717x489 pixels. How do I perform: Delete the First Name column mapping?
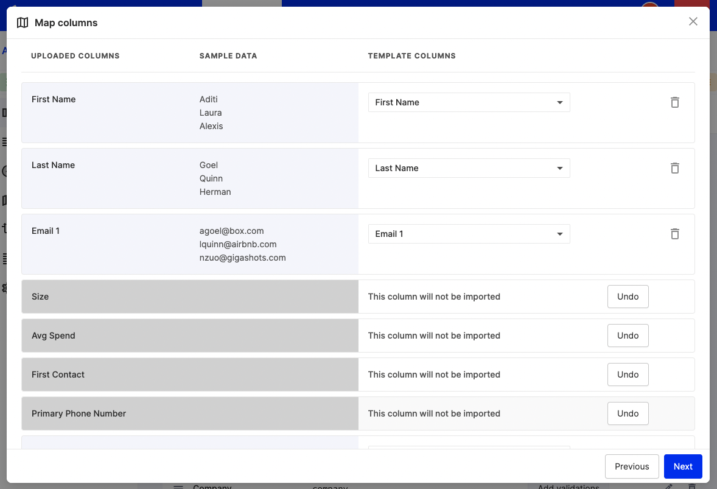(674, 102)
